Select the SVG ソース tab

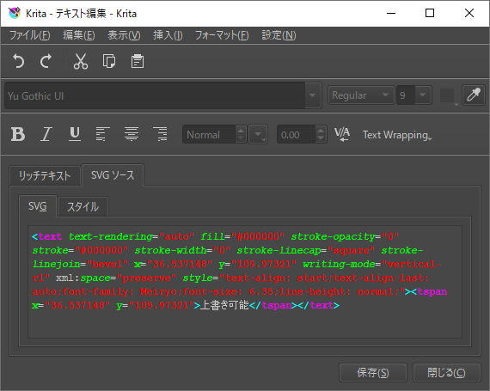(113, 175)
